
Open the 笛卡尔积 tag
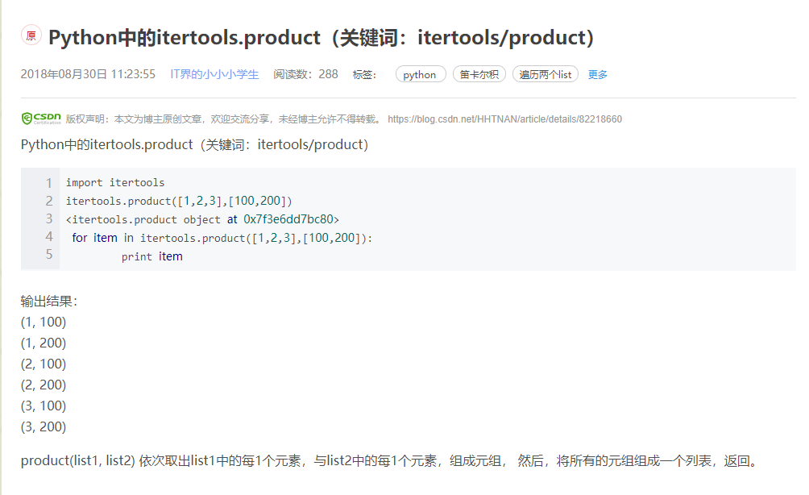coord(479,74)
